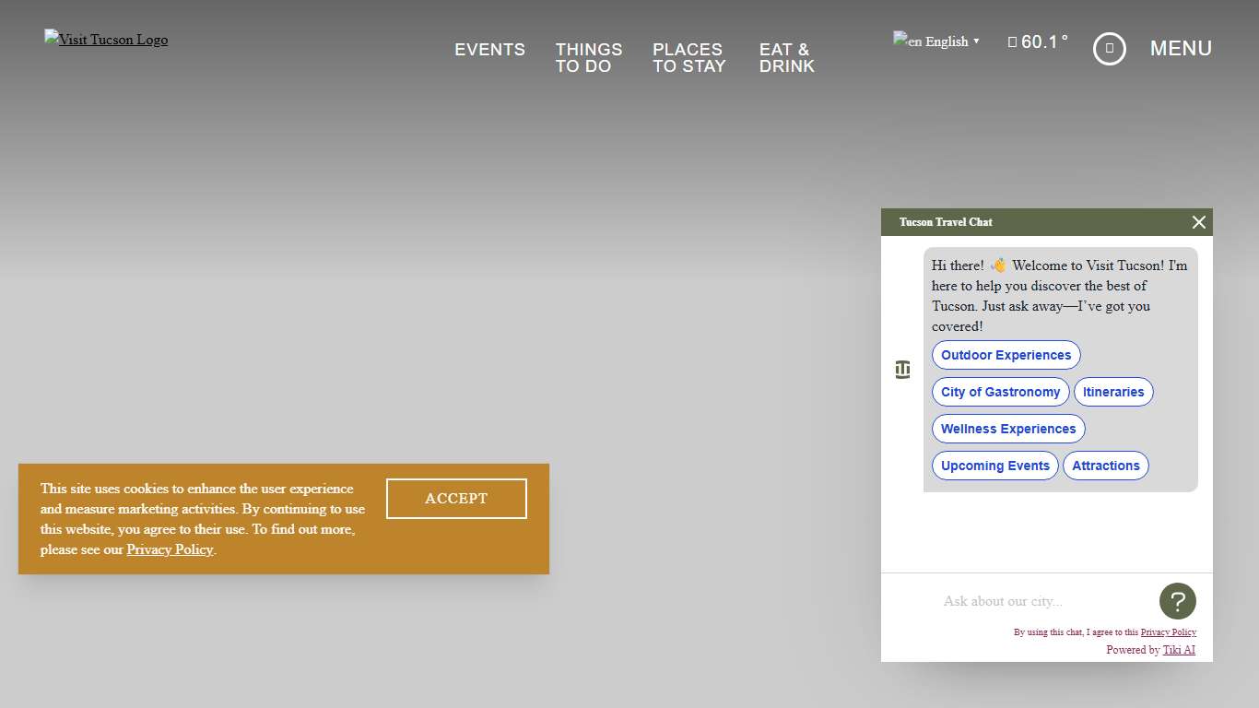Select Upcoming Events chat suggestion

click(994, 466)
